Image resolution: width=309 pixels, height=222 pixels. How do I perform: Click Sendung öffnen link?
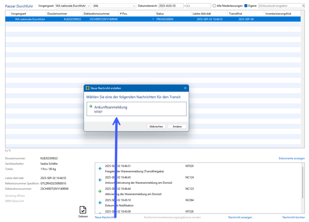[x=15, y=196]
